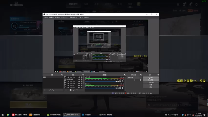The height and width of the screenshot is (117, 208).
Task: Switch to PUBG taskbar button
Action: (106, 115)
